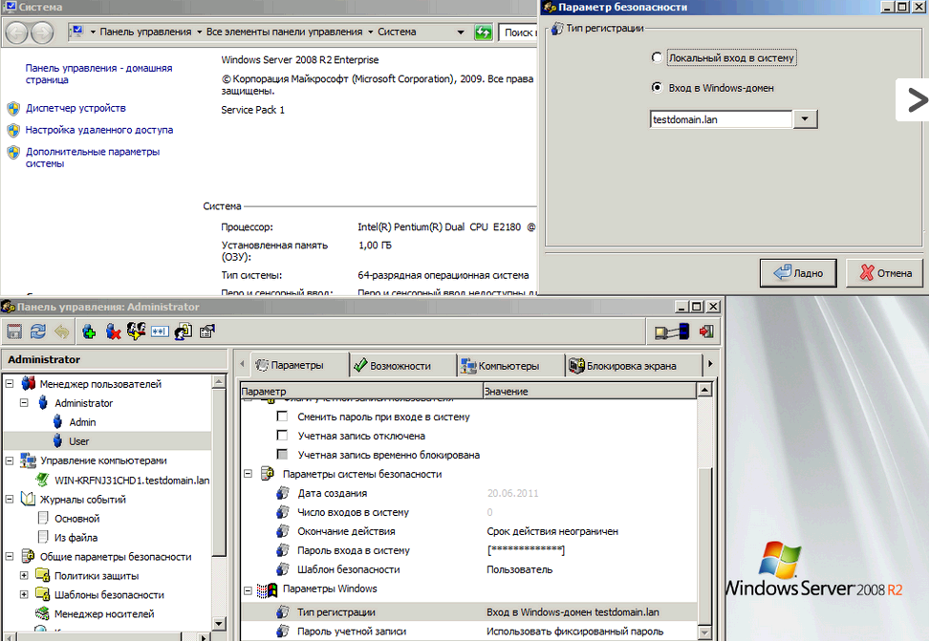The height and width of the screenshot is (642, 930).
Task: Select the Вход в Windows-домен radio button
Action: coord(657,88)
